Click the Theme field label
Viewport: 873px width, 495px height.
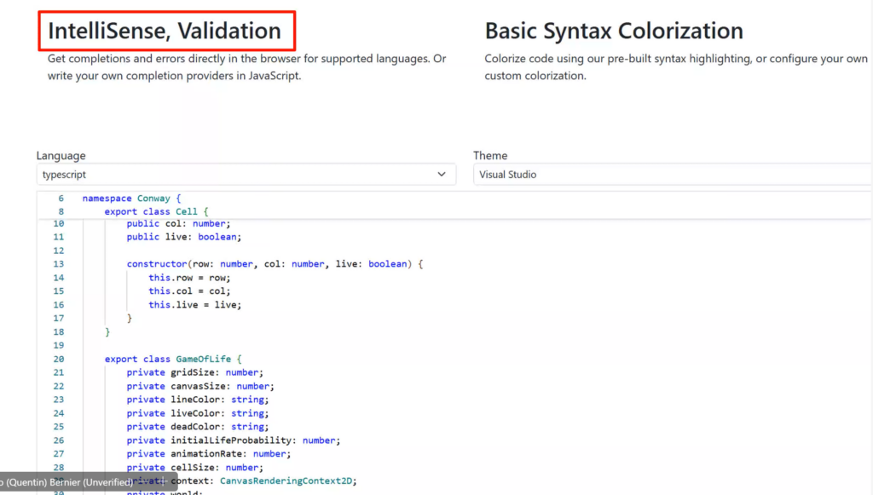490,156
